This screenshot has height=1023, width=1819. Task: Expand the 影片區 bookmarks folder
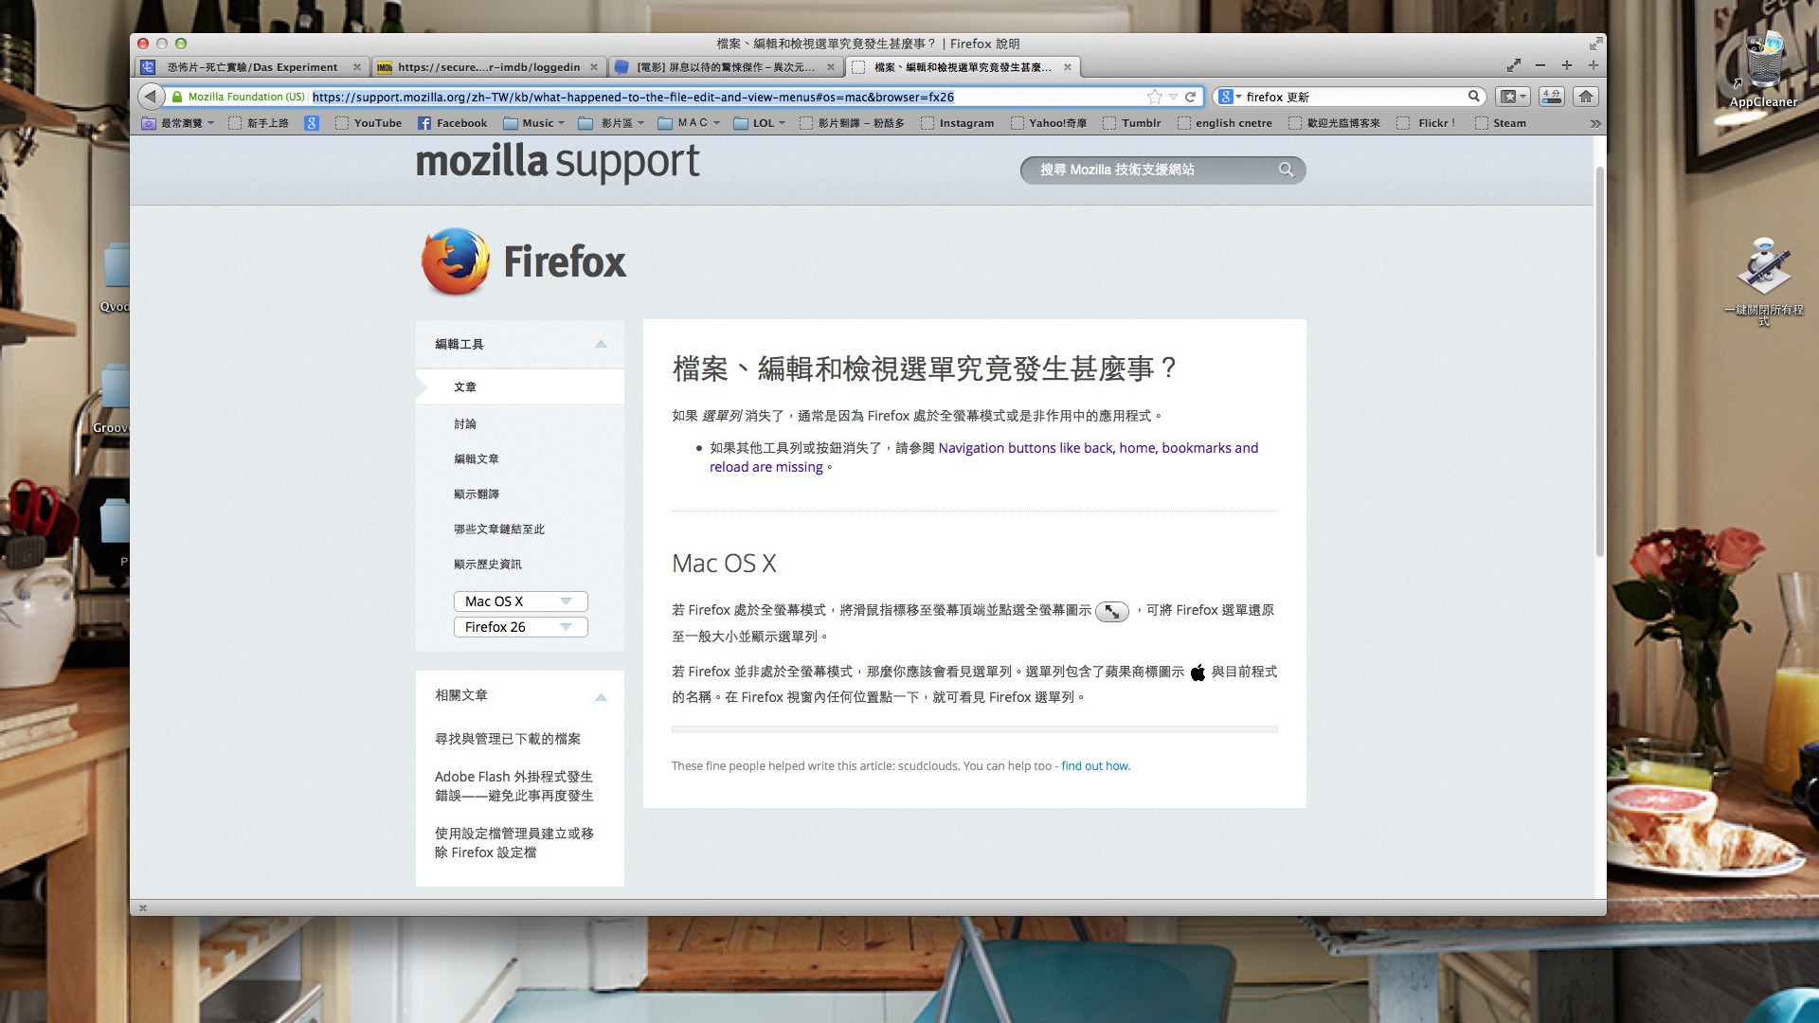[x=611, y=123]
